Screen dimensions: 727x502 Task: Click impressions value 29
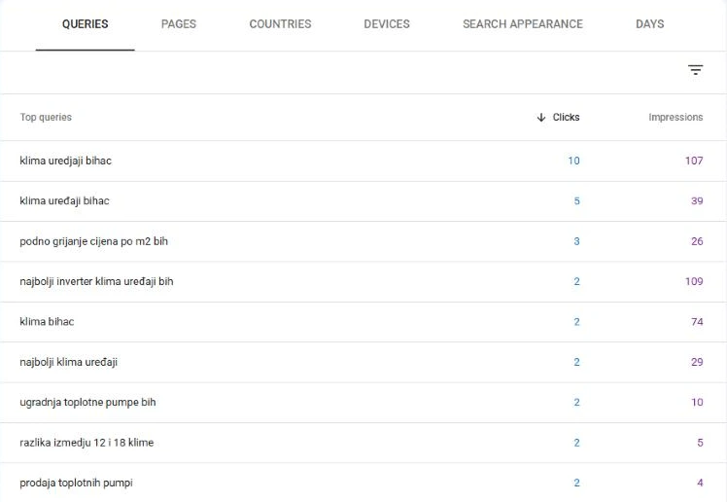coord(697,362)
